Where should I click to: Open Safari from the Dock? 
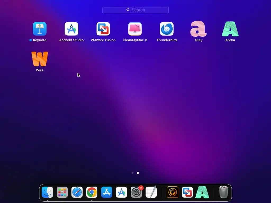coord(77,192)
